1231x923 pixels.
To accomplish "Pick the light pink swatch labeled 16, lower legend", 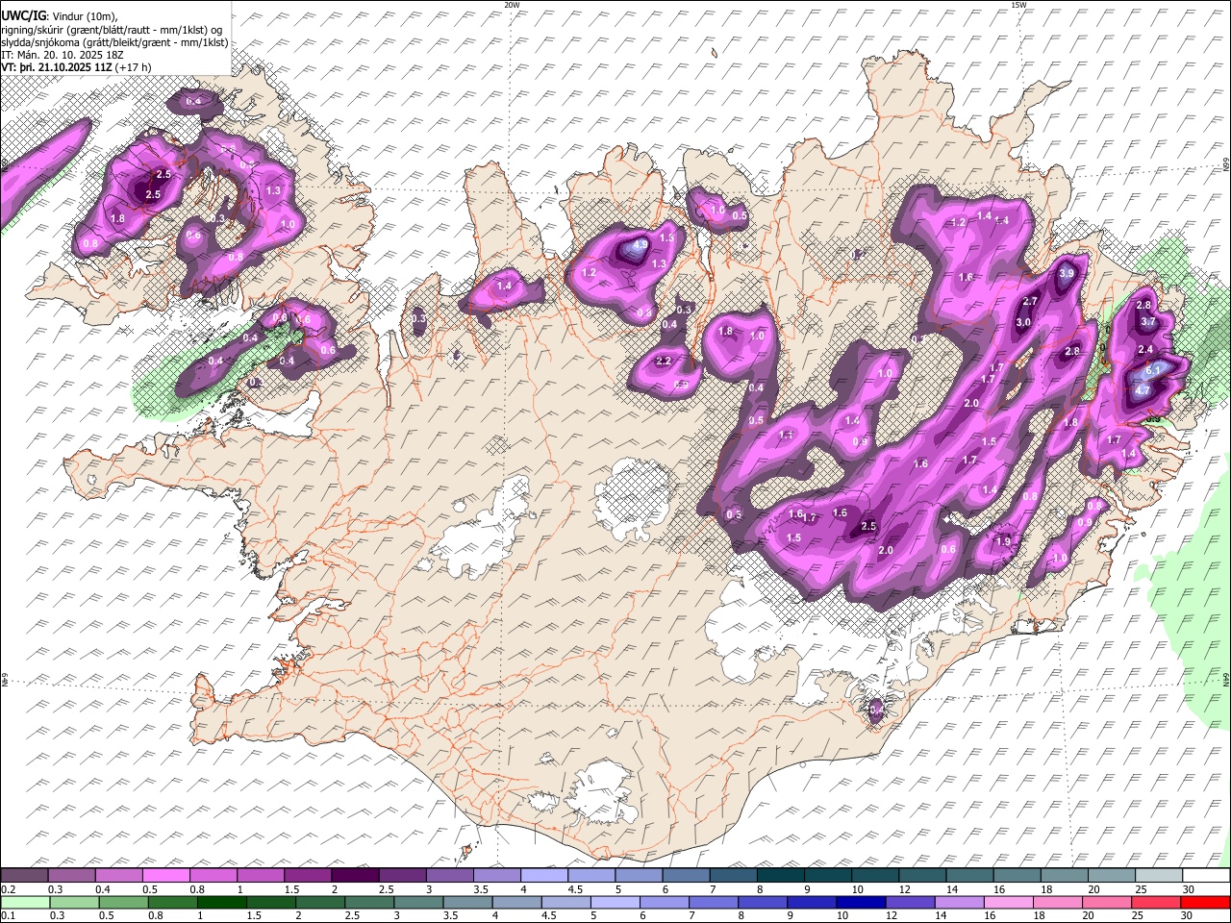I will tap(1009, 902).
